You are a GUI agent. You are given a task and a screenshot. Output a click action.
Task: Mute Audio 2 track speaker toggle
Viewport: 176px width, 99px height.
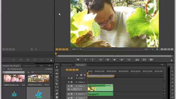pyautogui.click(x=69, y=98)
